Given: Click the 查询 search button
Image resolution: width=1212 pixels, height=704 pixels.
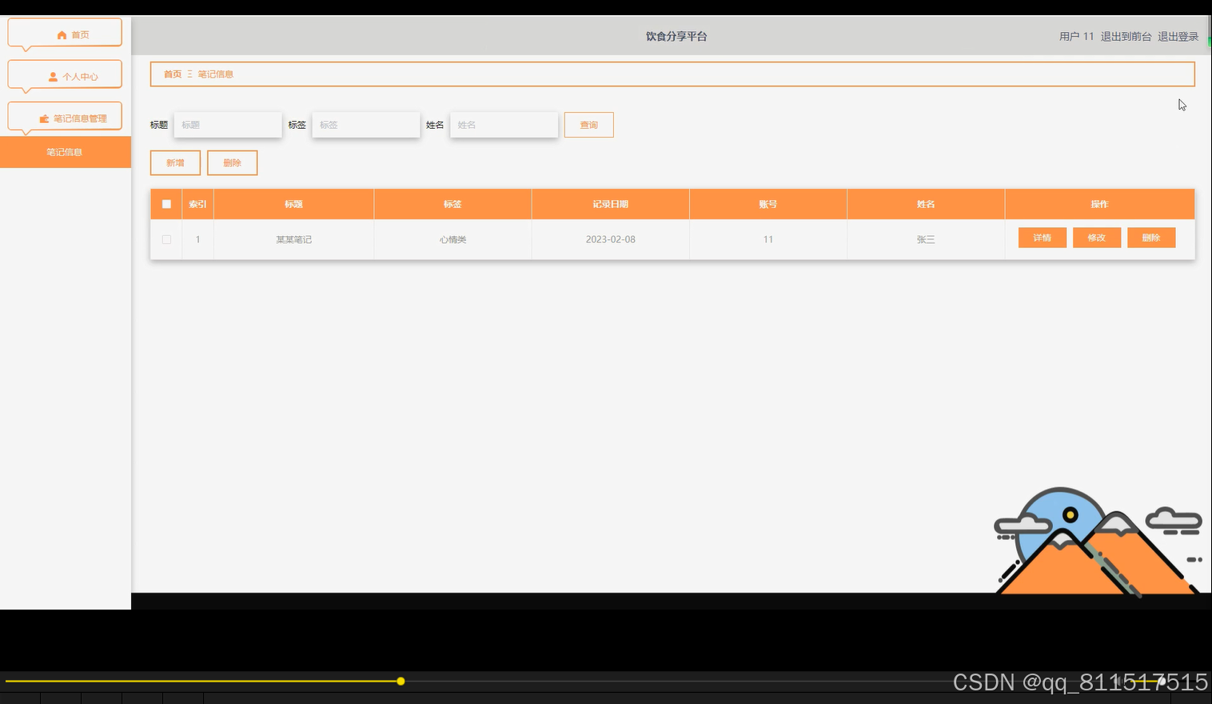Looking at the screenshot, I should pyautogui.click(x=589, y=125).
